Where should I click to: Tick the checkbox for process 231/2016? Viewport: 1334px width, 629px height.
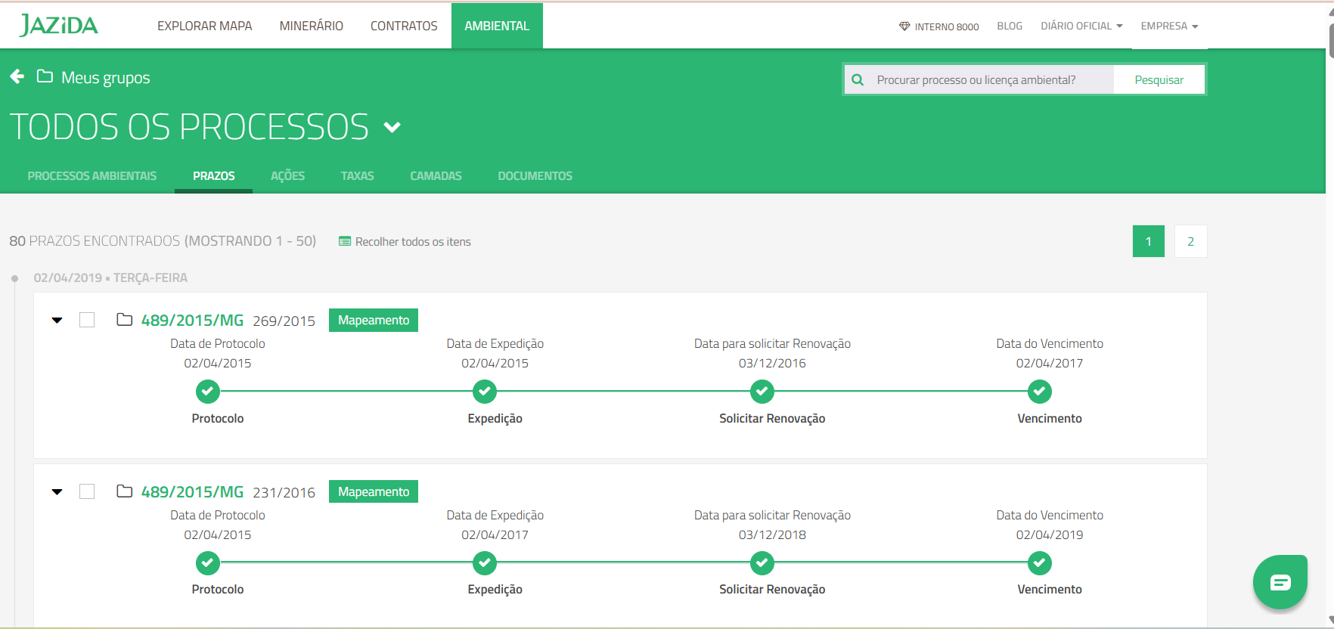[x=87, y=491]
